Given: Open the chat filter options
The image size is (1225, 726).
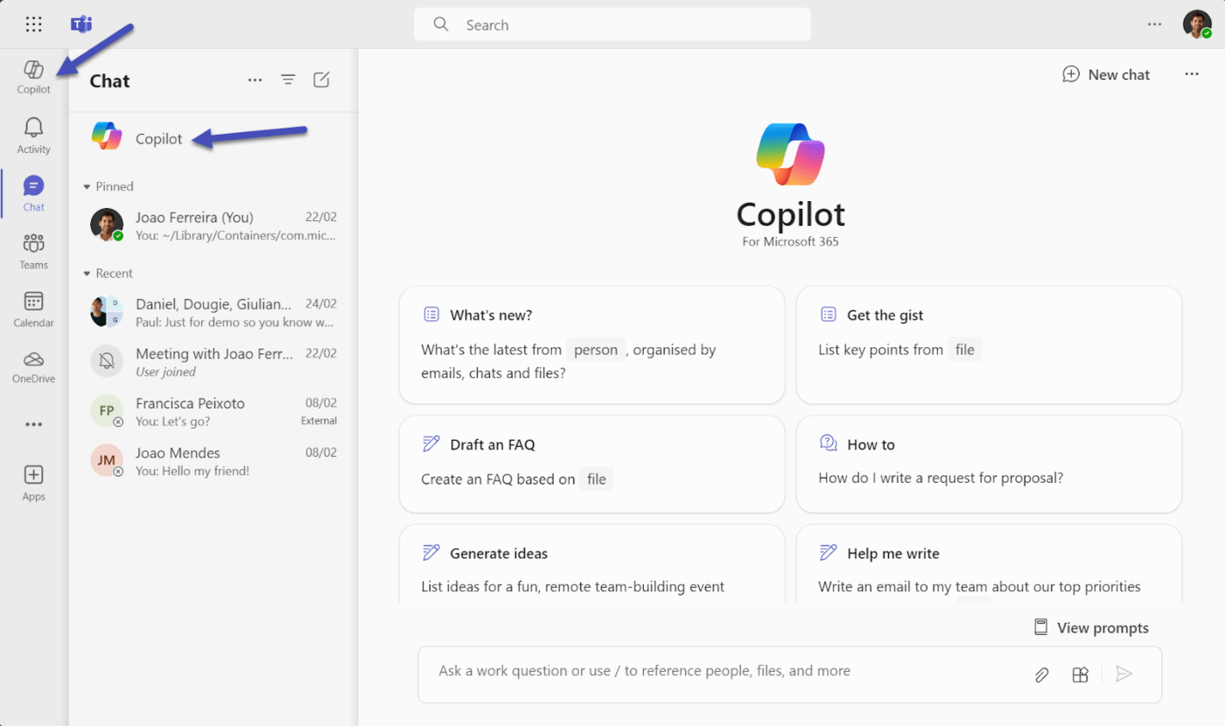Looking at the screenshot, I should tap(288, 79).
